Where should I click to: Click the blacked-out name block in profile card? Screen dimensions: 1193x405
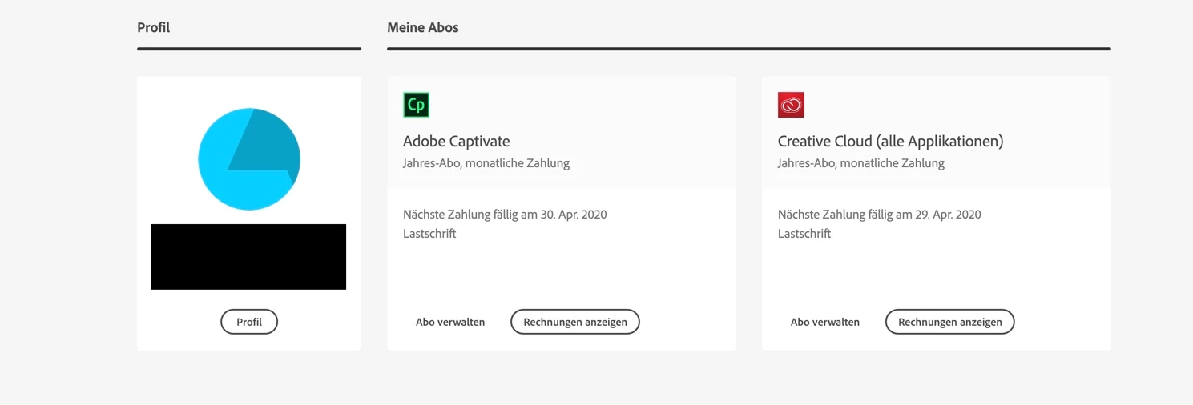pyautogui.click(x=248, y=257)
